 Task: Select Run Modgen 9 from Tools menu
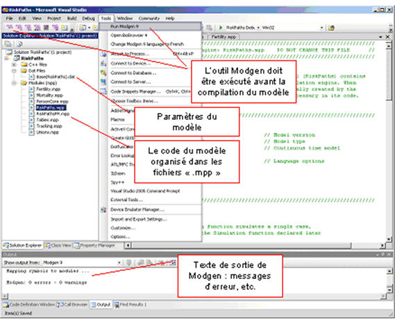coord(150,26)
